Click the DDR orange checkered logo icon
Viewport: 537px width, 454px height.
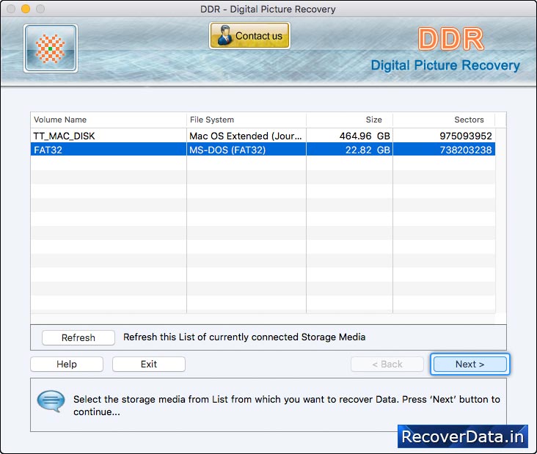pyautogui.click(x=51, y=48)
